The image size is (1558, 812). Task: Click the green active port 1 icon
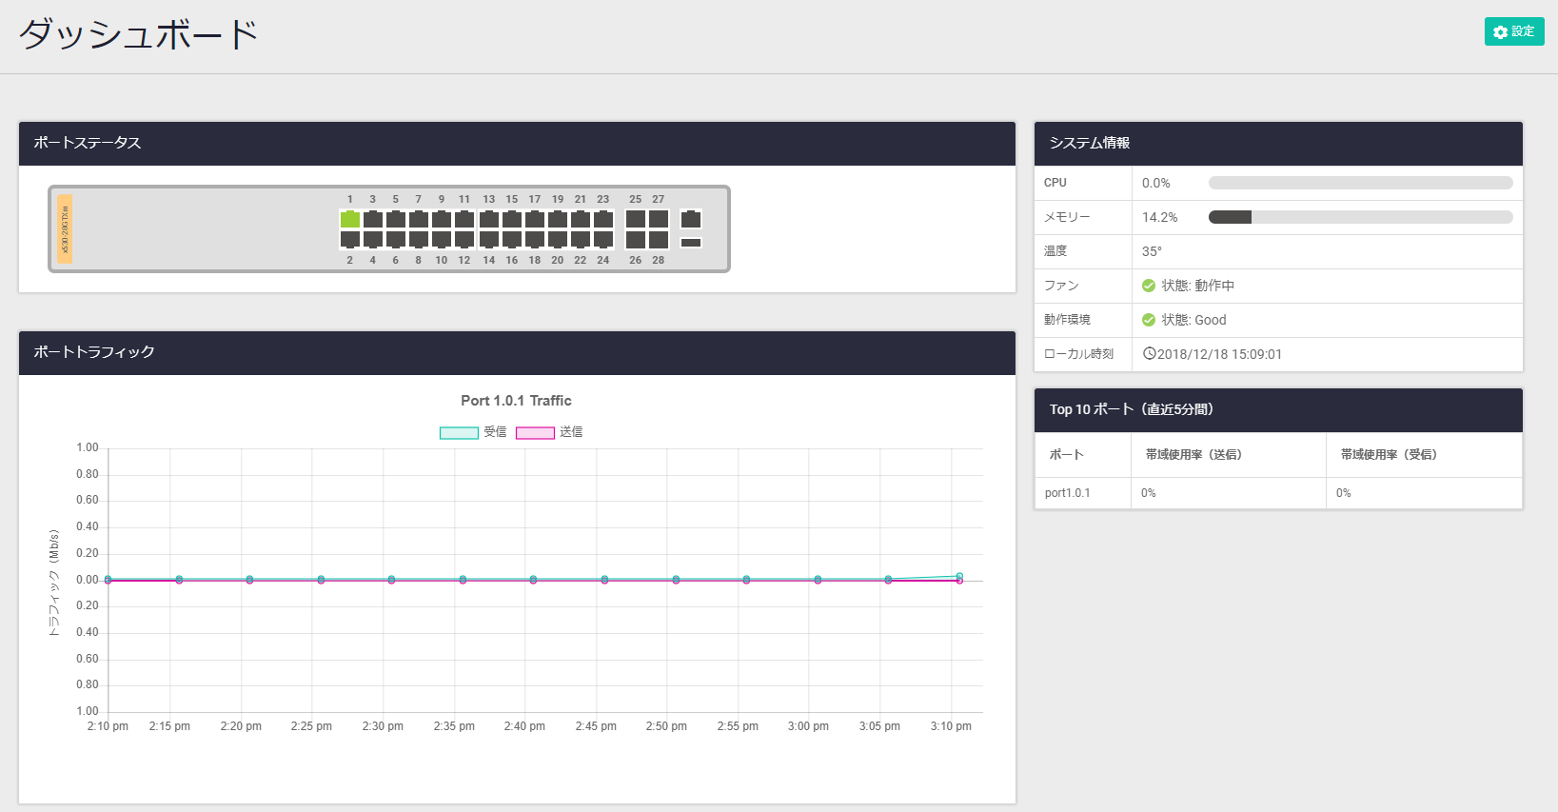[349, 219]
